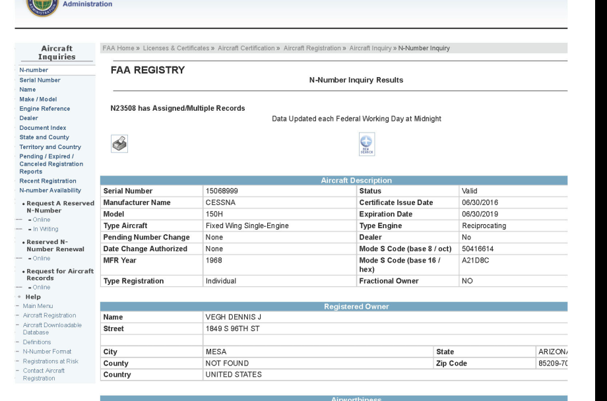View Recent Registration link
Image resolution: width=607 pixels, height=401 pixels.
point(48,181)
